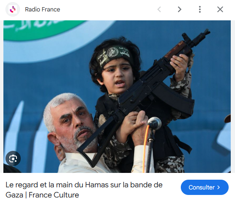This screenshot has width=235, height=203.
Task: Click the blue Consulter button
Action: coord(205,187)
